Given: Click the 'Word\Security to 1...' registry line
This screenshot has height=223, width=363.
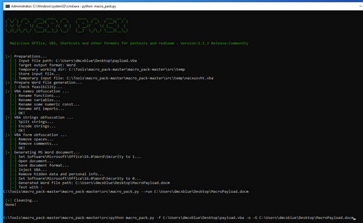Looking at the screenshot, I should [x=75, y=157].
